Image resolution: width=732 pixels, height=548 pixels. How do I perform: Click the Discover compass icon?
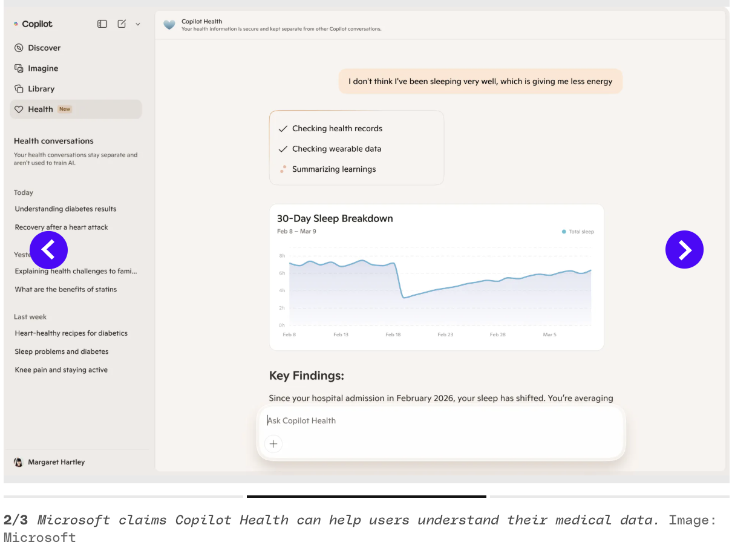click(x=19, y=48)
